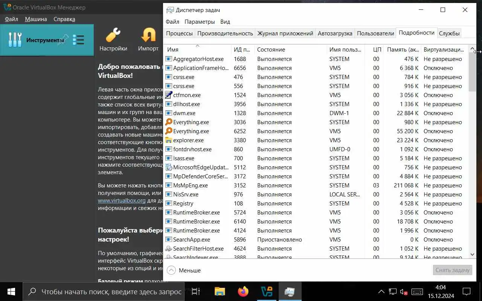Screen dimensions: 482x301
Task: Open the Windows Start menu
Action: (11, 292)
